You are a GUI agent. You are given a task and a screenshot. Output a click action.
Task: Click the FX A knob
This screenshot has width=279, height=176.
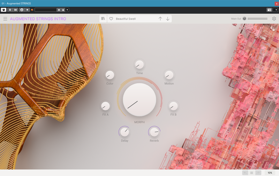pos(105,106)
